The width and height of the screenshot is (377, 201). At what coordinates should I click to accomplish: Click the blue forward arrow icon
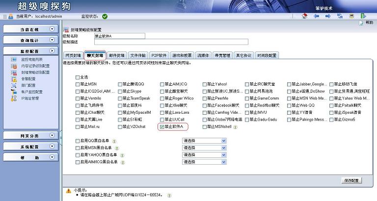[x=328, y=16]
